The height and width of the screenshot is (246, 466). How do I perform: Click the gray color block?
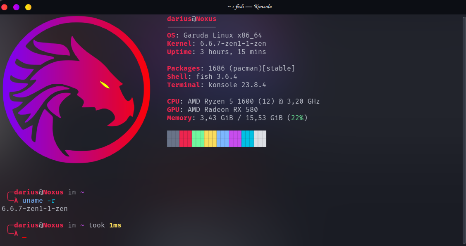tap(173, 139)
